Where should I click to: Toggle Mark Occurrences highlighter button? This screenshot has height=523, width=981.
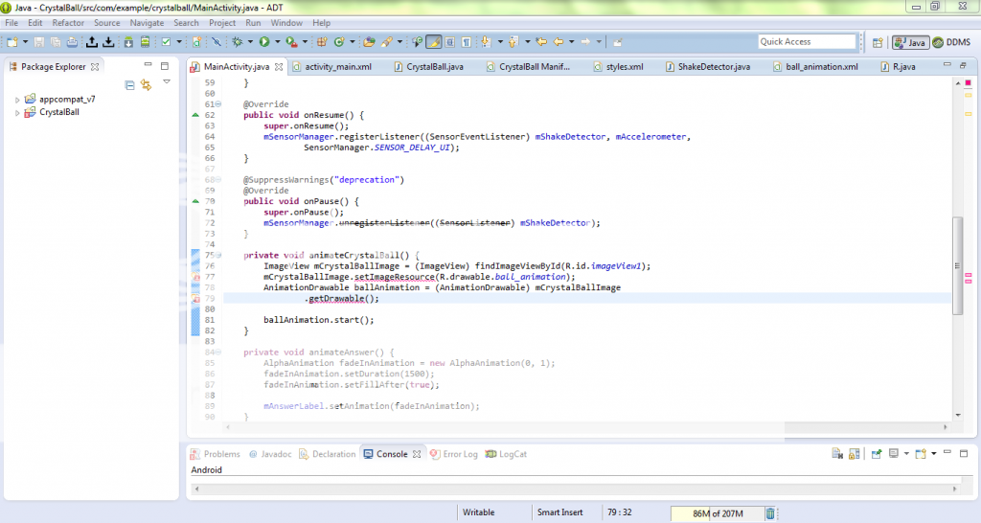click(434, 42)
